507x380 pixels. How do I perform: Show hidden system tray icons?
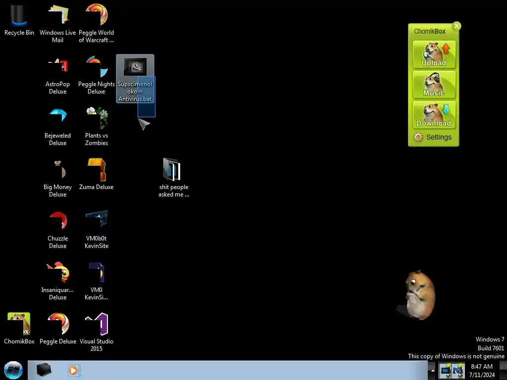click(433, 371)
